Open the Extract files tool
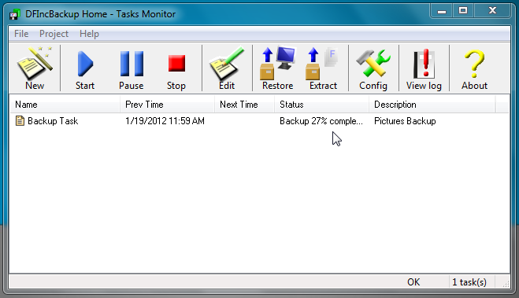This screenshot has width=519, height=298. (323, 68)
